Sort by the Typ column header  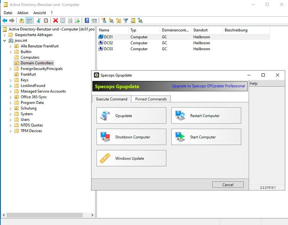[144, 30]
